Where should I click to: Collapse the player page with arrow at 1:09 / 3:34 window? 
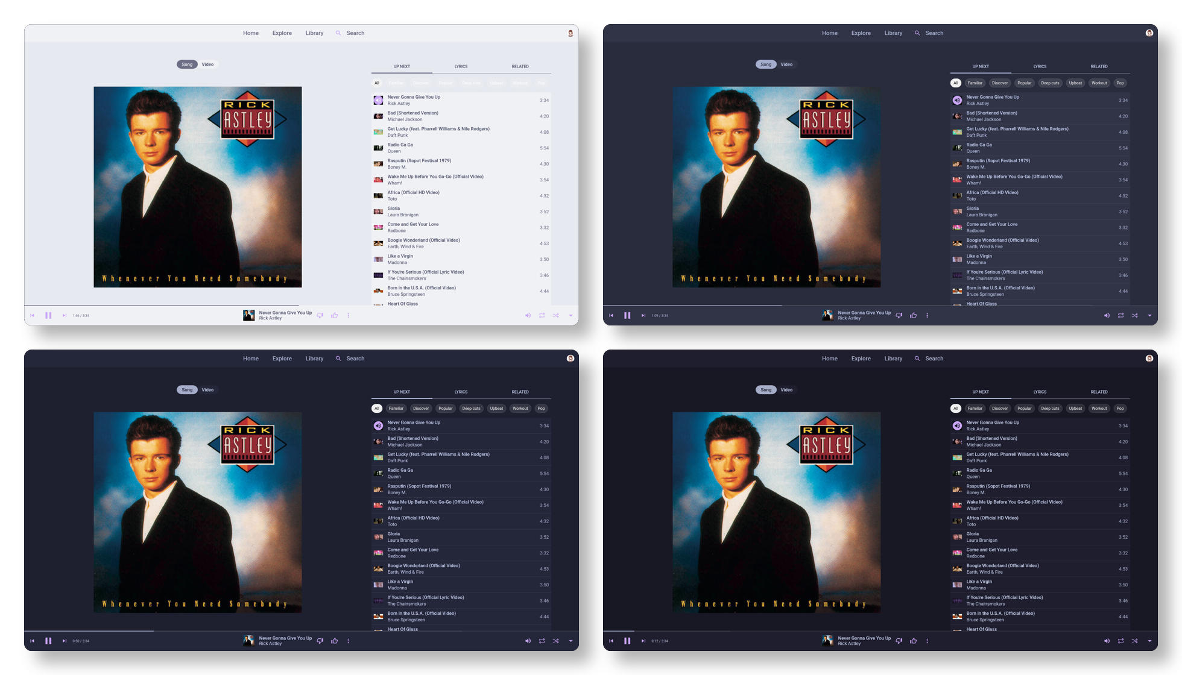[x=1149, y=315]
